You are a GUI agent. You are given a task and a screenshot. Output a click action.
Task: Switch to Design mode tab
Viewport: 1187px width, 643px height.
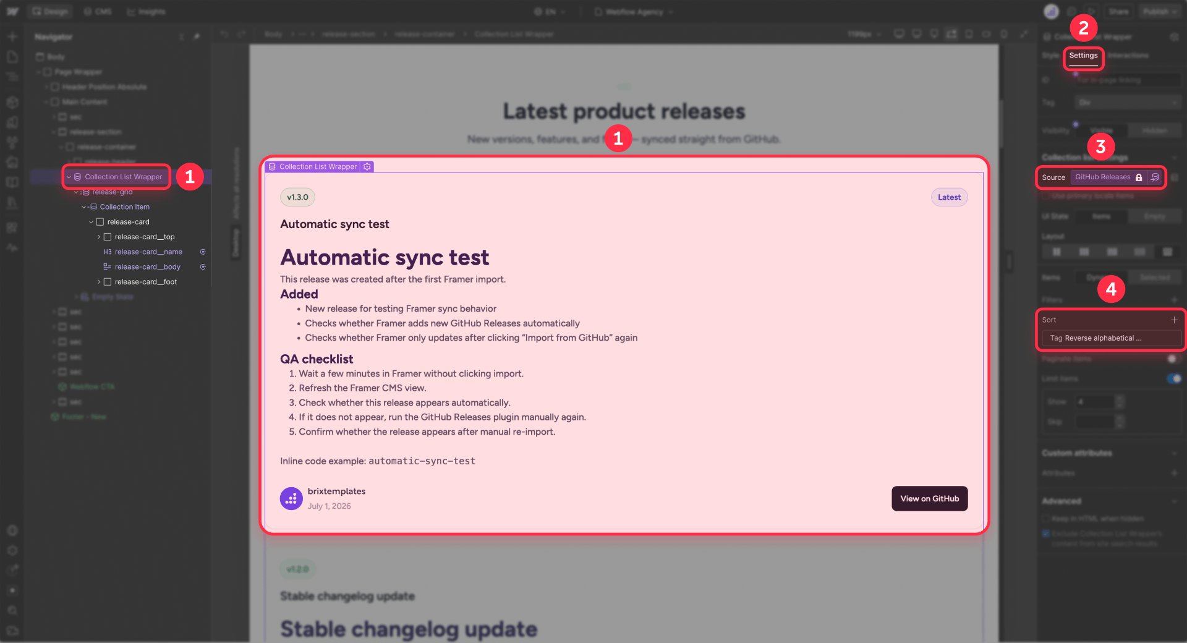point(50,12)
